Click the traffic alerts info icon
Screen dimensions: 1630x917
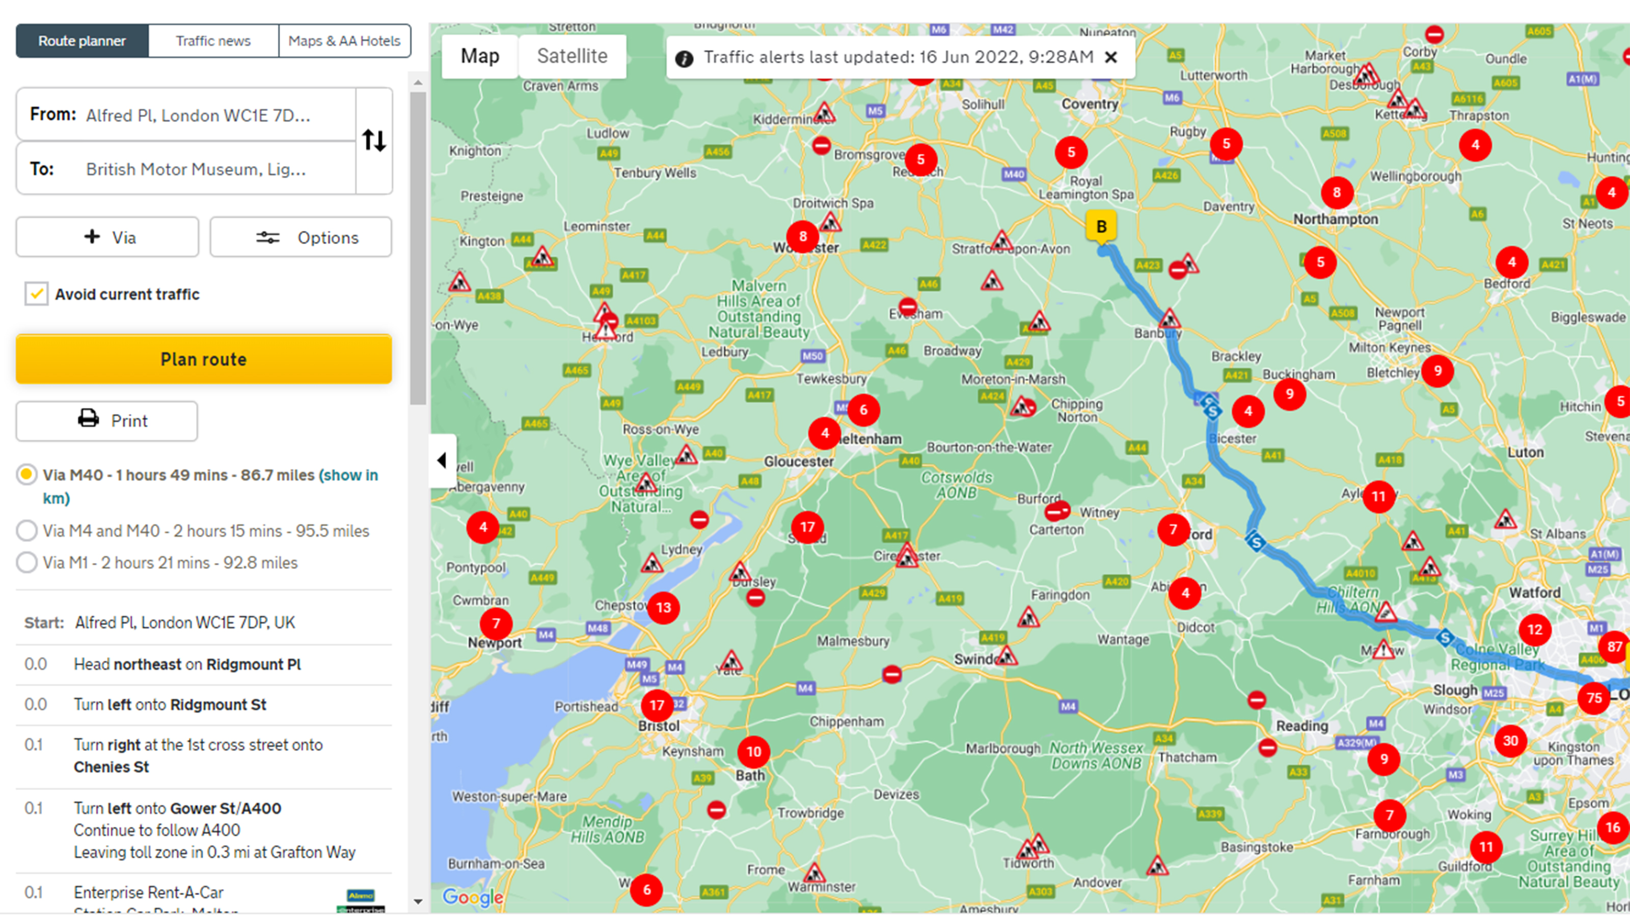pyautogui.click(x=684, y=58)
